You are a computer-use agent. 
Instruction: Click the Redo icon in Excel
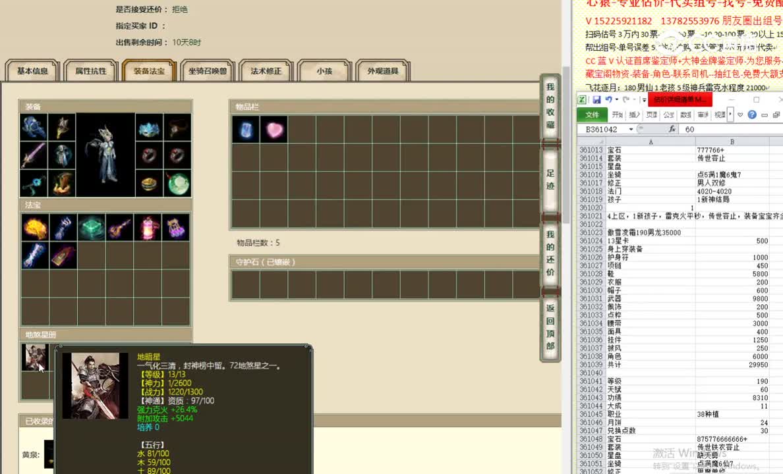click(625, 99)
